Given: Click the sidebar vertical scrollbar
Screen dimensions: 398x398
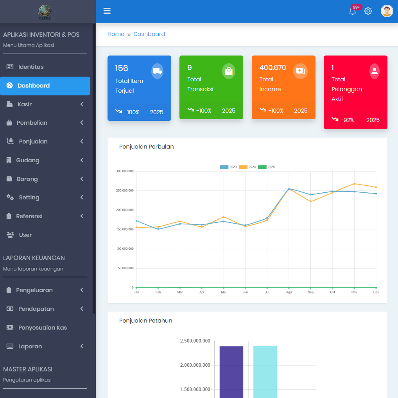Looking at the screenshot, I should click(x=94, y=168).
